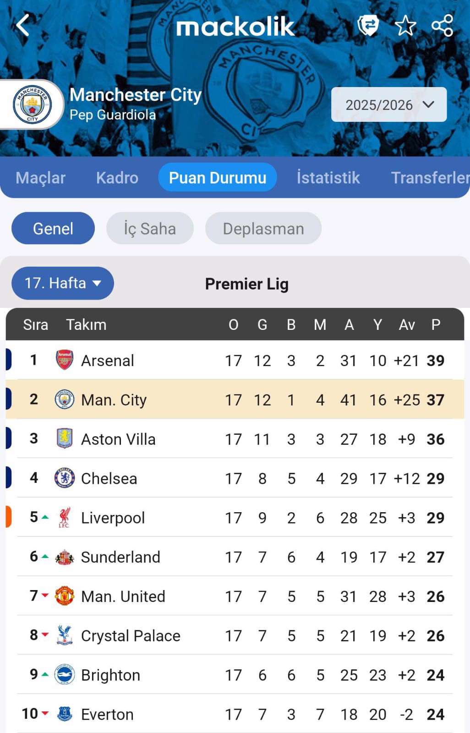Open the compare teams shield icon
Viewport: 470px width, 733px height.
click(x=368, y=25)
